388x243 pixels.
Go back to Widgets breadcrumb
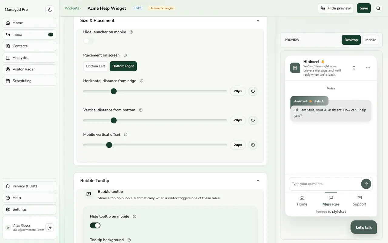coord(72,8)
